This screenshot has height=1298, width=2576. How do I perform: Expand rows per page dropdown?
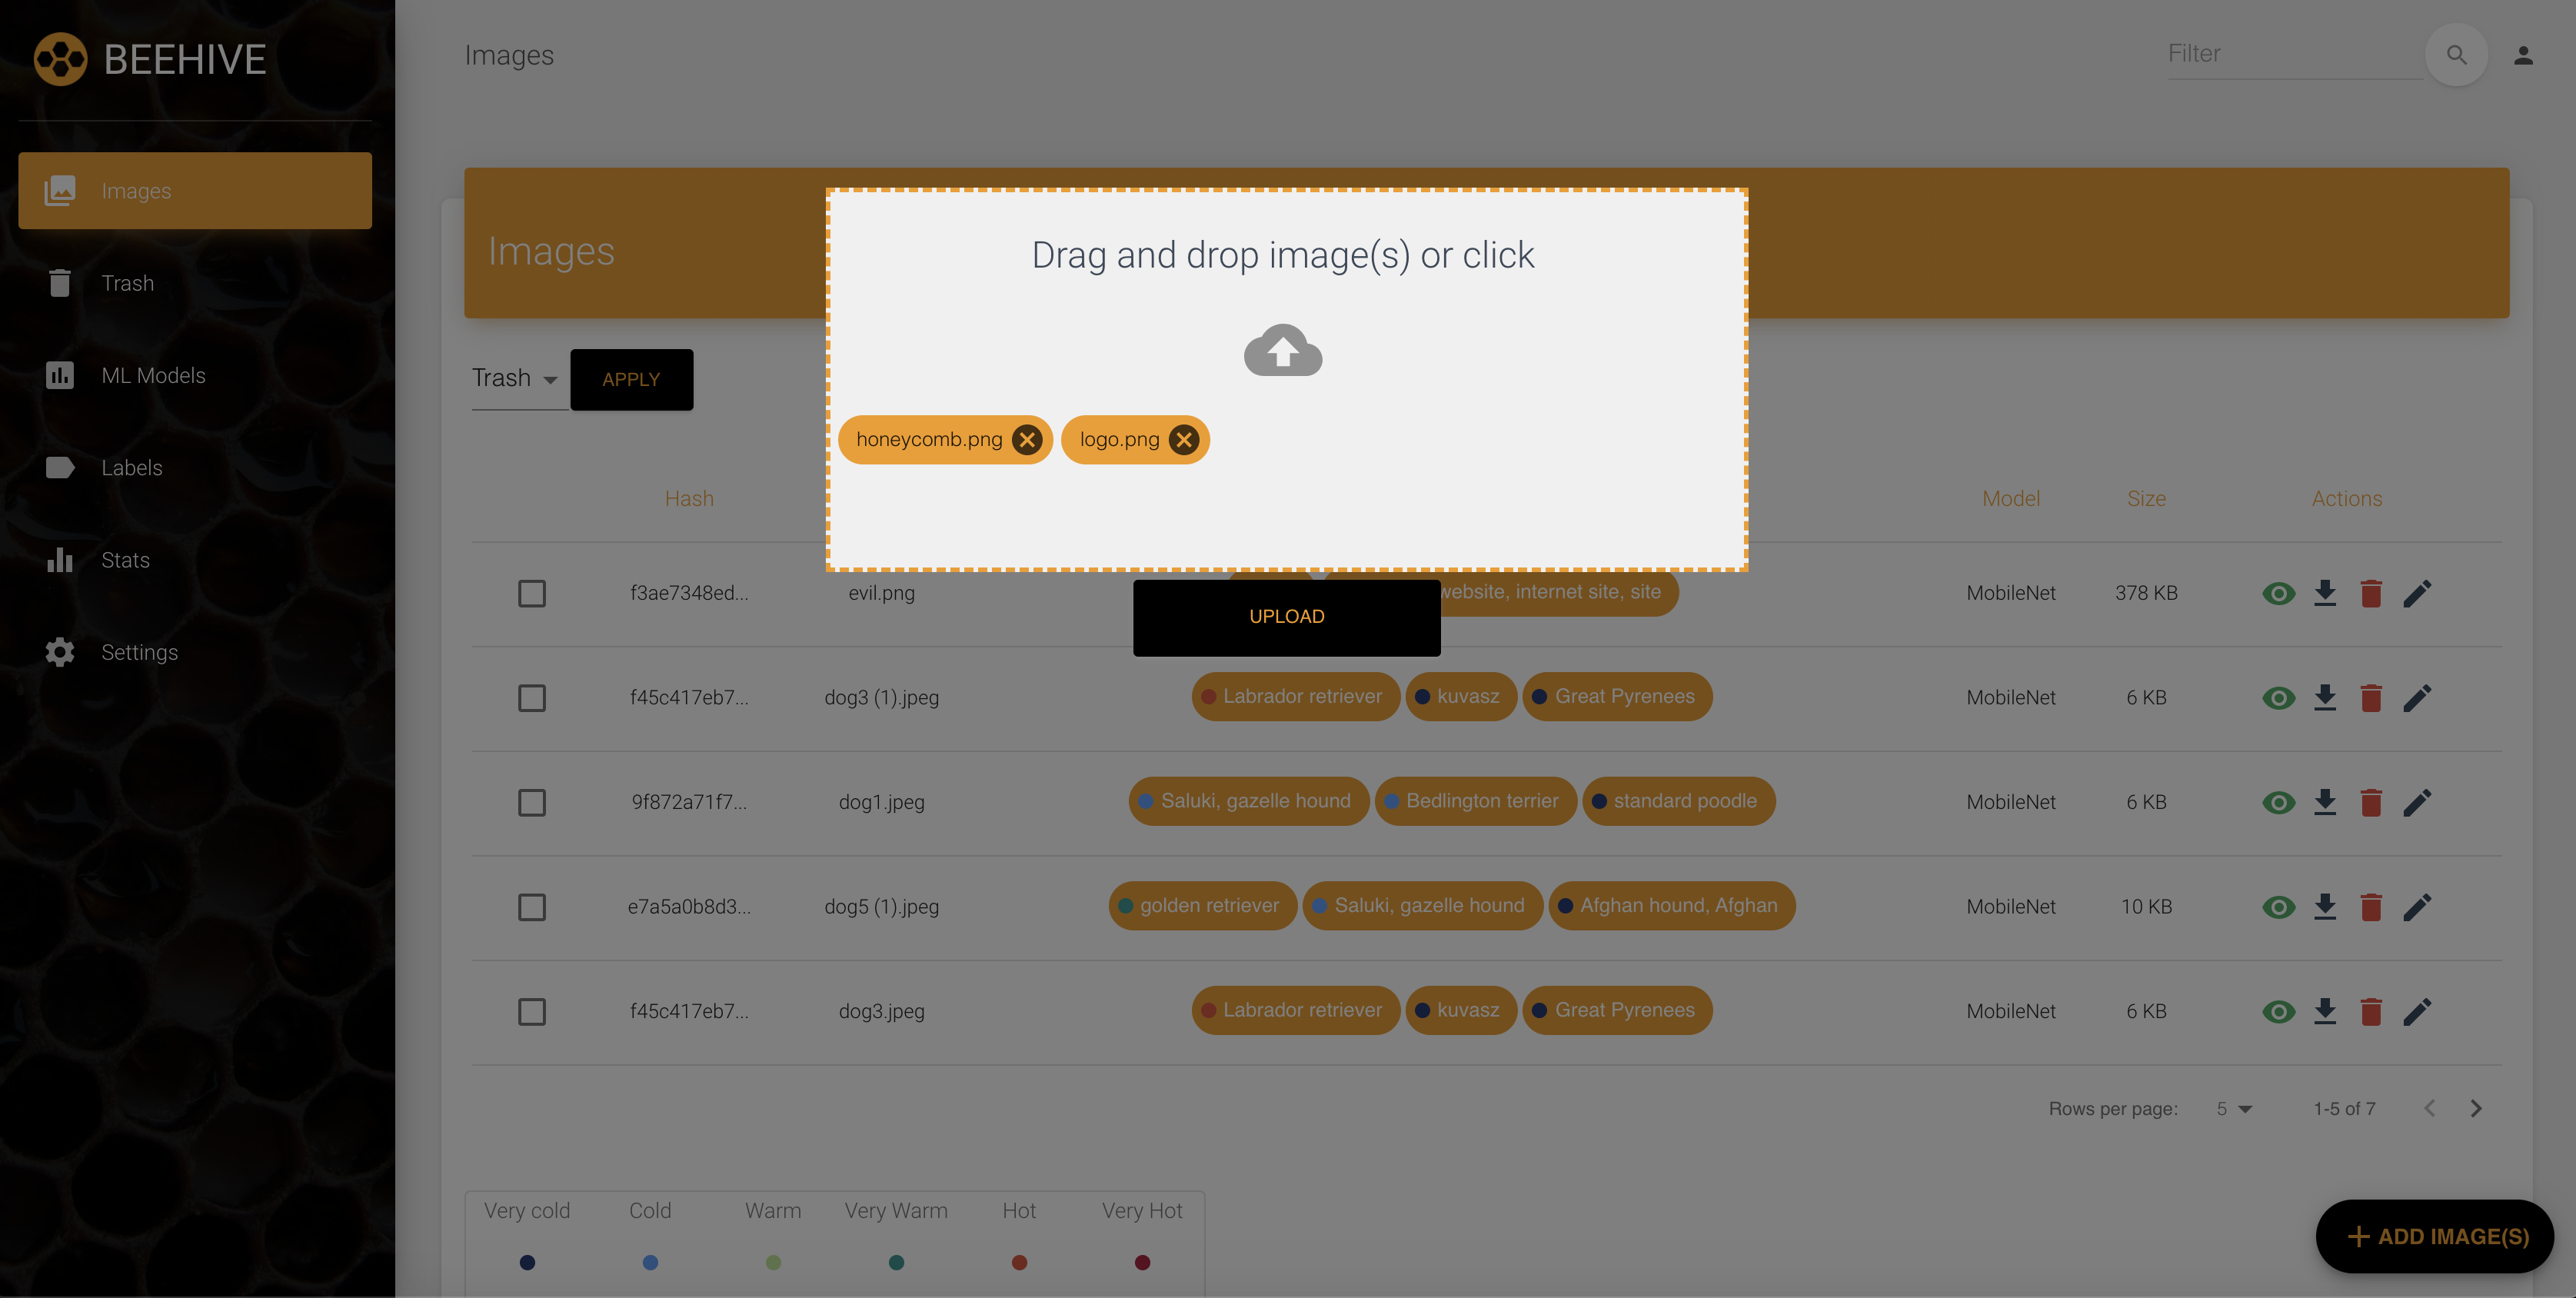(x=2234, y=1108)
